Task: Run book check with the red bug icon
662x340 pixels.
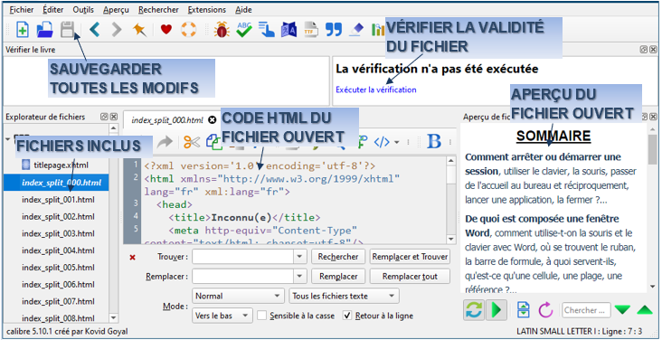Action: tap(222, 30)
